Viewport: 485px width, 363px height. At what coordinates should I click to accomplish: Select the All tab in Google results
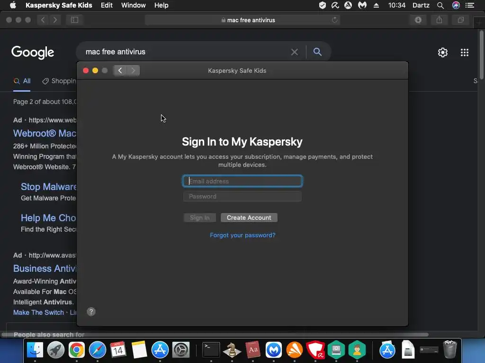pyautogui.click(x=22, y=81)
